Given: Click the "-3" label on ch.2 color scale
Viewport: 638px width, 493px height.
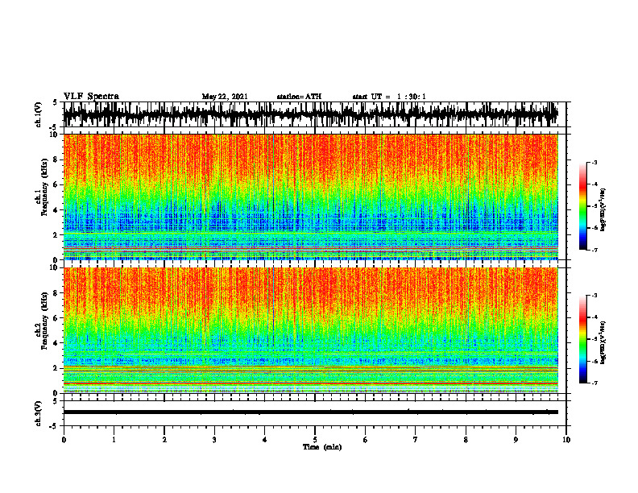Looking at the screenshot, I should [x=594, y=296].
